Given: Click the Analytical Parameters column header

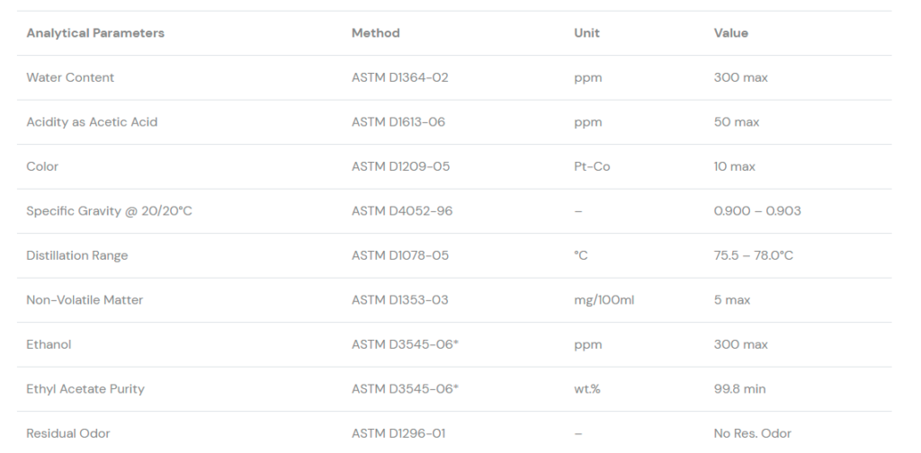Looking at the screenshot, I should [95, 33].
